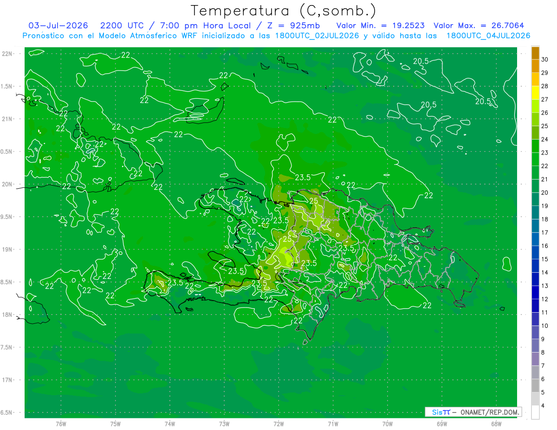The height and width of the screenshot is (430, 557).
Task: Click the '75W' longitude axis label
Action: (x=116, y=424)
